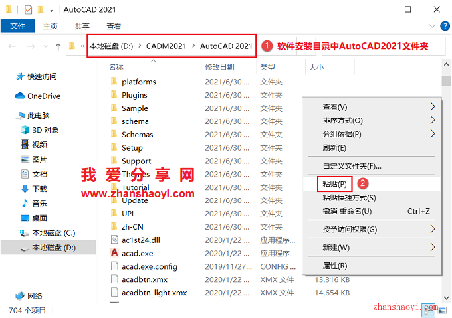
Task: Select the Support folder icon
Action: coord(114,161)
